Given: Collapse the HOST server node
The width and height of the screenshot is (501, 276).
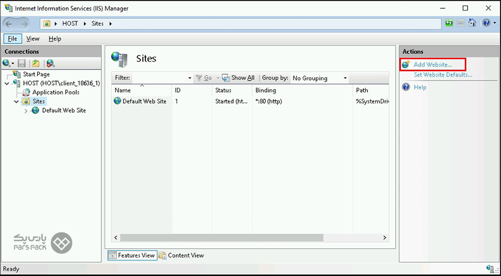Looking at the screenshot, I should (7, 83).
